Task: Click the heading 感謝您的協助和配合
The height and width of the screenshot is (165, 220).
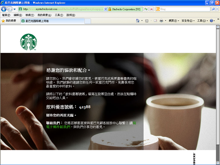Action: [x=68, y=70]
